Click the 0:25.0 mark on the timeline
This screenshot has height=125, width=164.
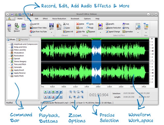click(x=52, y=87)
